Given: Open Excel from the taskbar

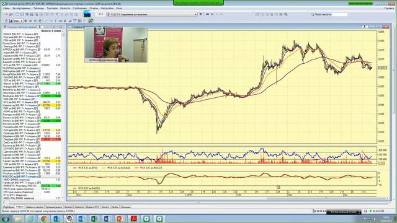Looking at the screenshot, I should click(94, 219).
